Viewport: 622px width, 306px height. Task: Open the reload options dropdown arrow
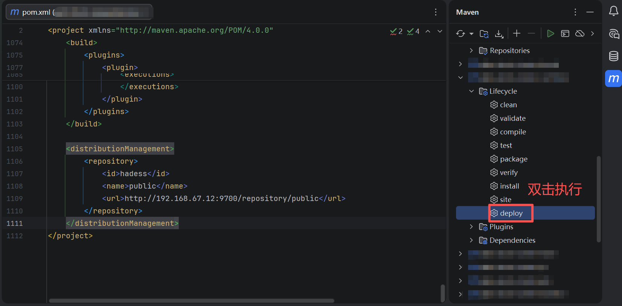[x=471, y=34]
